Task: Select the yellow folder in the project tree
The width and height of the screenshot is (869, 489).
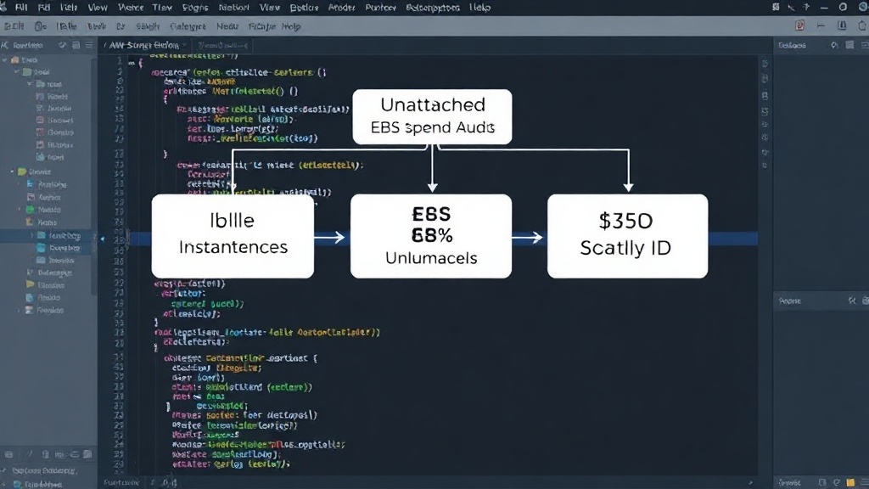Action: [34, 171]
